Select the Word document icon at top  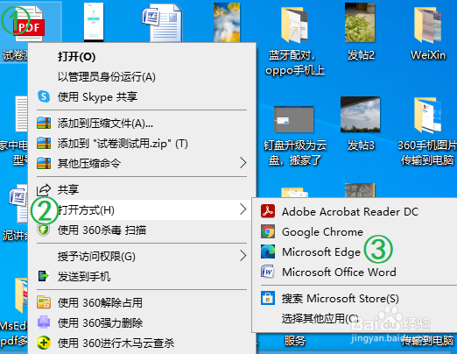tap(162, 23)
